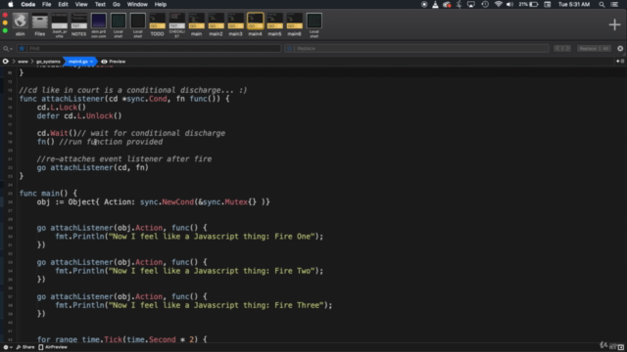Open the Window menu
627x352 pixels.
point(137,4)
